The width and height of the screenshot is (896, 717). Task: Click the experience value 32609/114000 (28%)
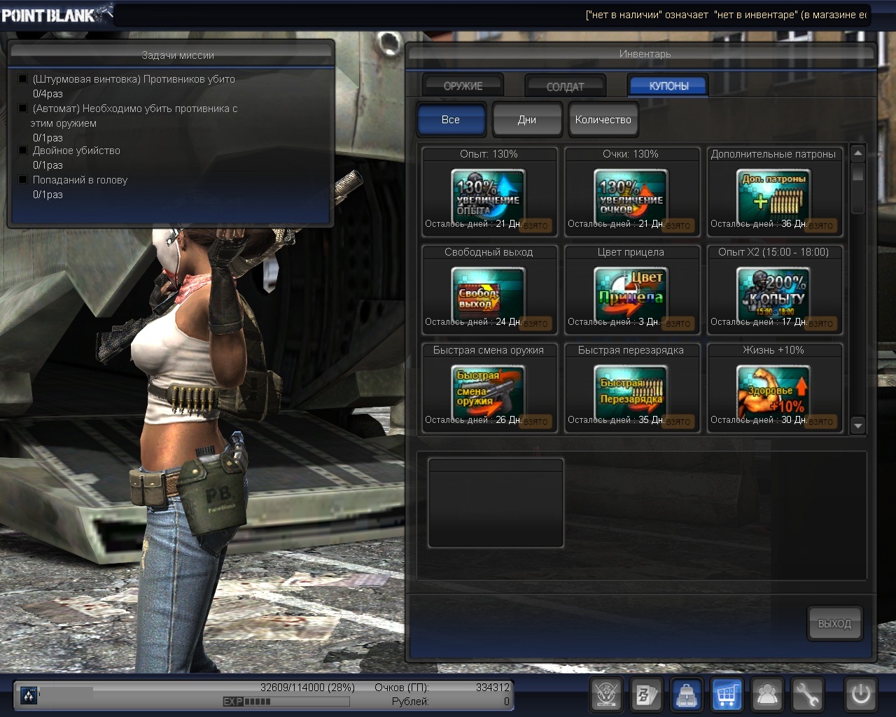(x=307, y=688)
